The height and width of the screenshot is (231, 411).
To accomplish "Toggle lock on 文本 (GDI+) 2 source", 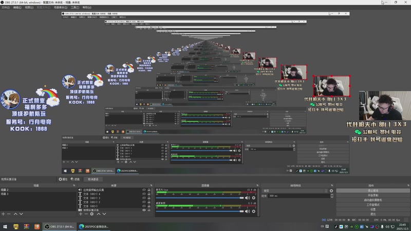I will point(149,202).
